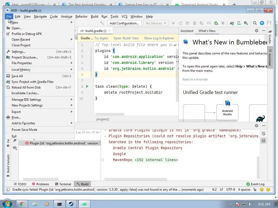This screenshot has height=208, width=278.
Task: Click the read-only lock icon in status bar
Action: pos(255,190)
